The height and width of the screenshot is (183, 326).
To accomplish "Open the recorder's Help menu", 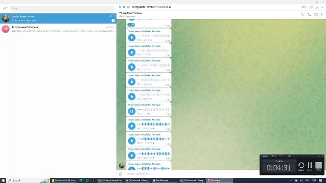I will tap(289, 156).
